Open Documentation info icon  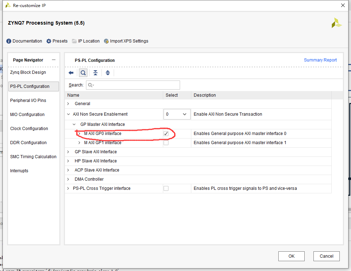tap(9, 41)
